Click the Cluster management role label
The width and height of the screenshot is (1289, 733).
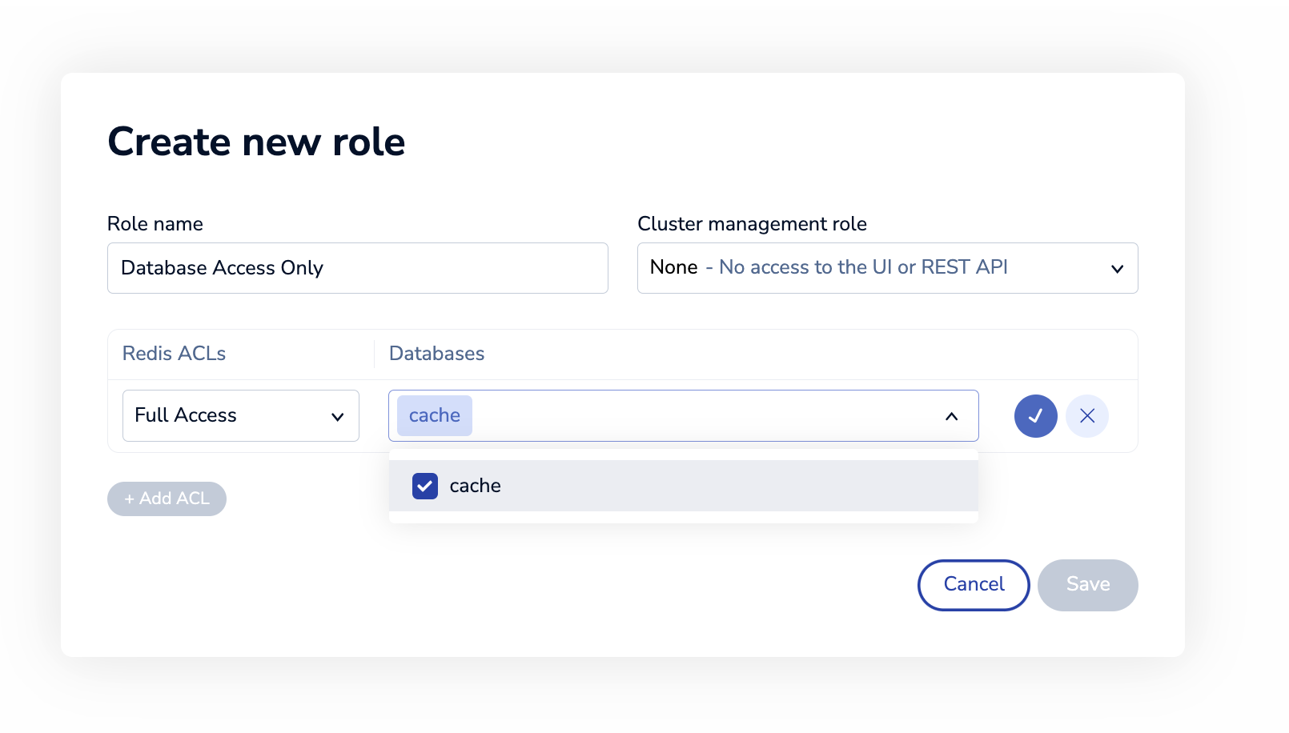tap(751, 224)
